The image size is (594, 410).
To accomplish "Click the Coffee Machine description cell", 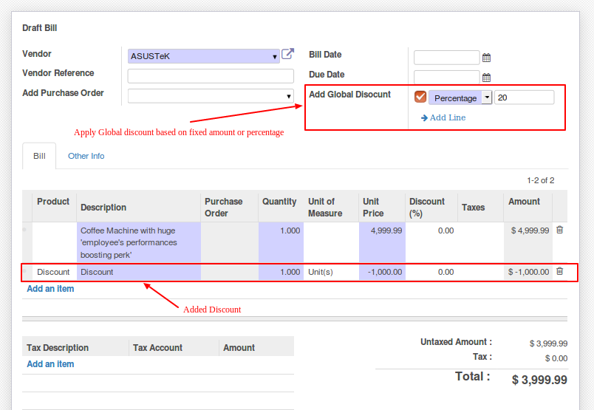I will [139, 242].
